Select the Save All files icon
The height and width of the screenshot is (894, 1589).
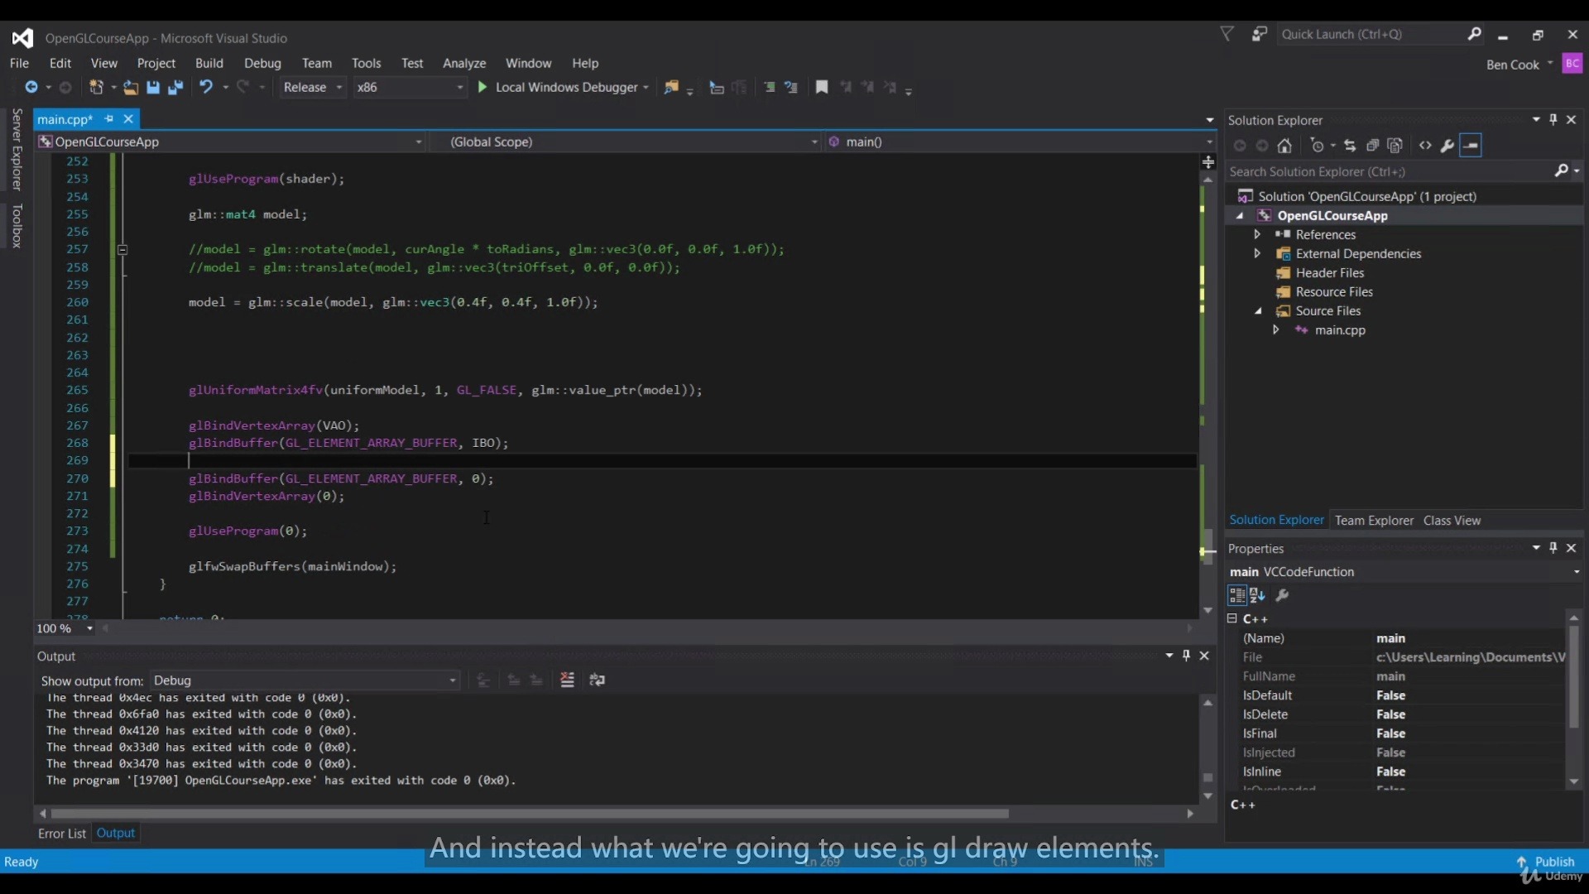click(177, 87)
